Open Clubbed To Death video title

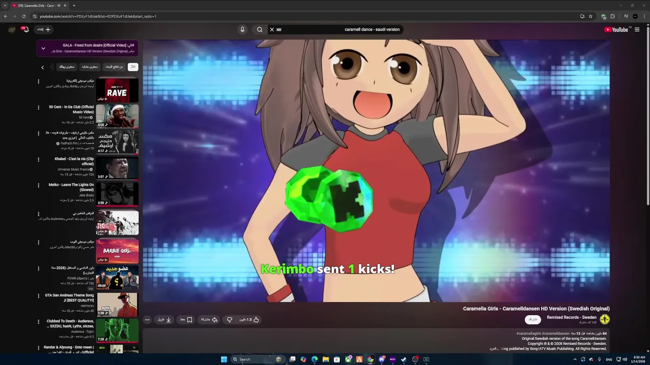click(x=70, y=323)
